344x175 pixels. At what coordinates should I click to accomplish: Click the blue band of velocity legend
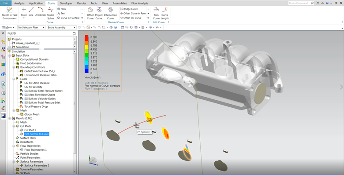(86, 70)
